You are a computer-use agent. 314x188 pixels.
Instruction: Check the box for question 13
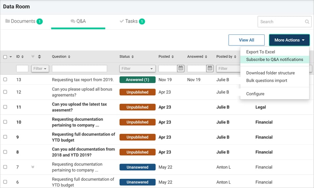point(5,79)
